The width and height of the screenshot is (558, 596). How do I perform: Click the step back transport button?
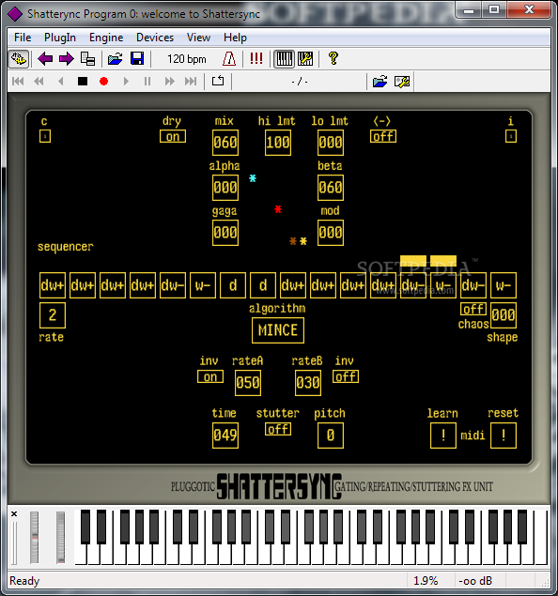60,81
